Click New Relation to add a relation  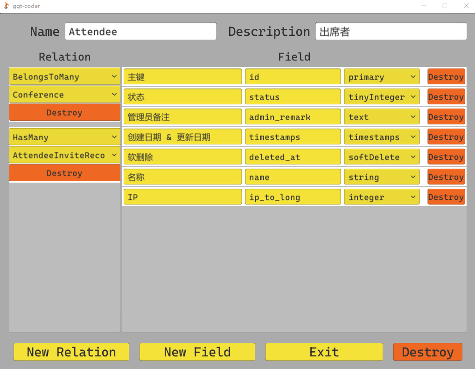(71, 352)
